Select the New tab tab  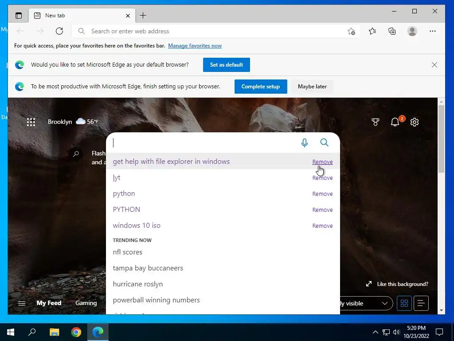coord(82,16)
